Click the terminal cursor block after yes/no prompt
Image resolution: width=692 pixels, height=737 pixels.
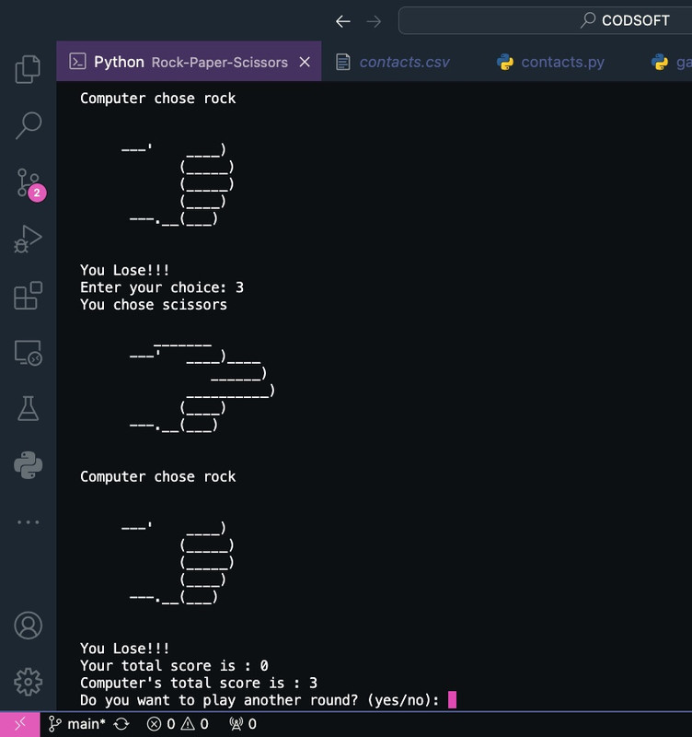[x=452, y=699]
